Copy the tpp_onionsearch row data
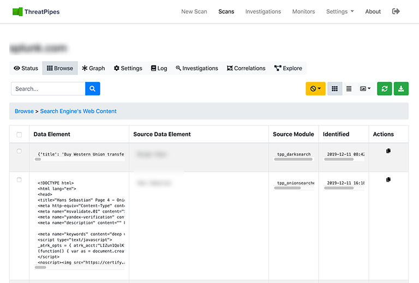The width and height of the screenshot is (419, 283). pos(388,179)
